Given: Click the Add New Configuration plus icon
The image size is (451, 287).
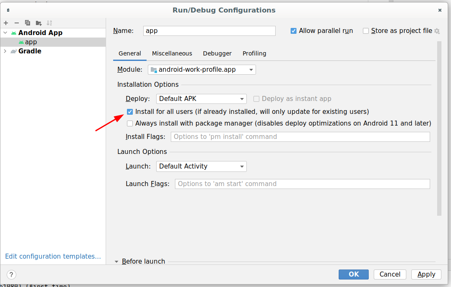Looking at the screenshot, I should (6, 23).
